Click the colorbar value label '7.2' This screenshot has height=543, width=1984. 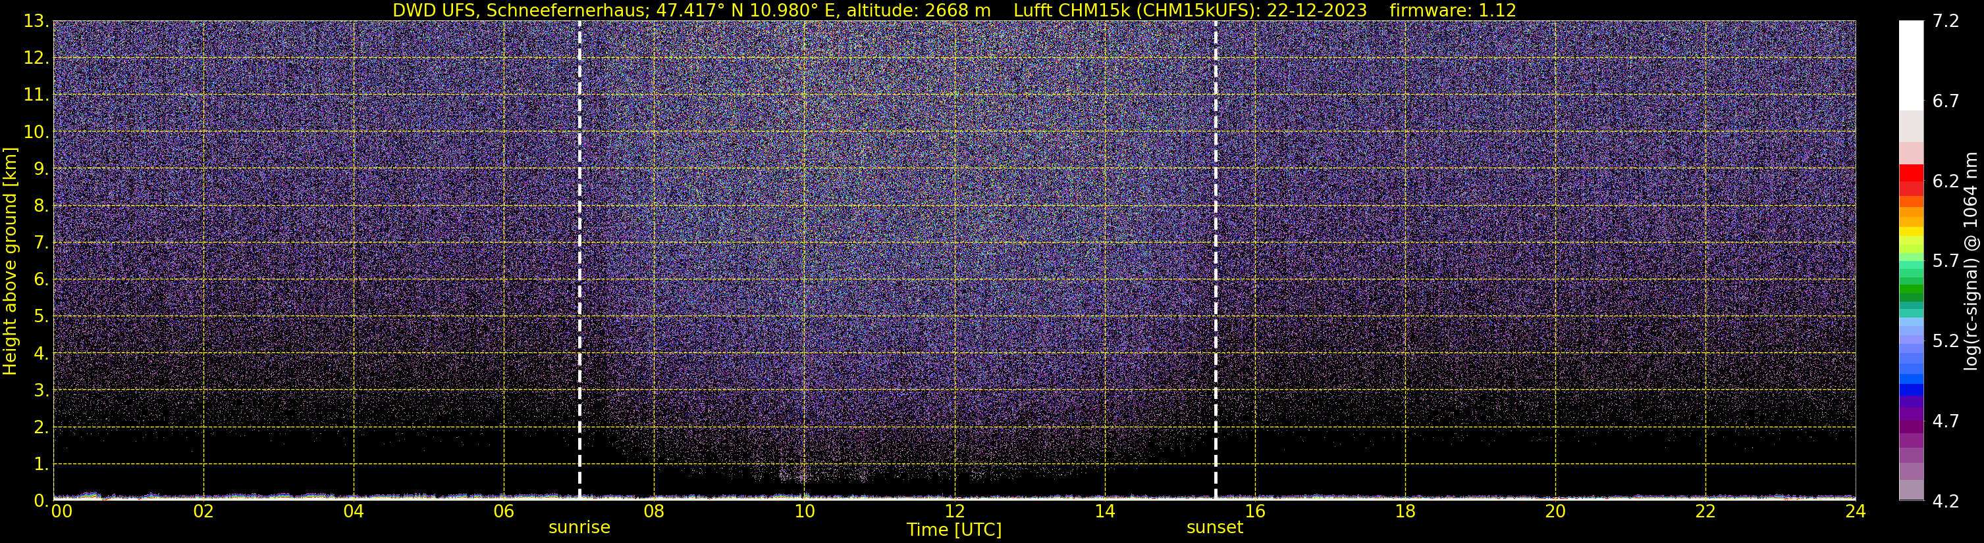[1946, 22]
